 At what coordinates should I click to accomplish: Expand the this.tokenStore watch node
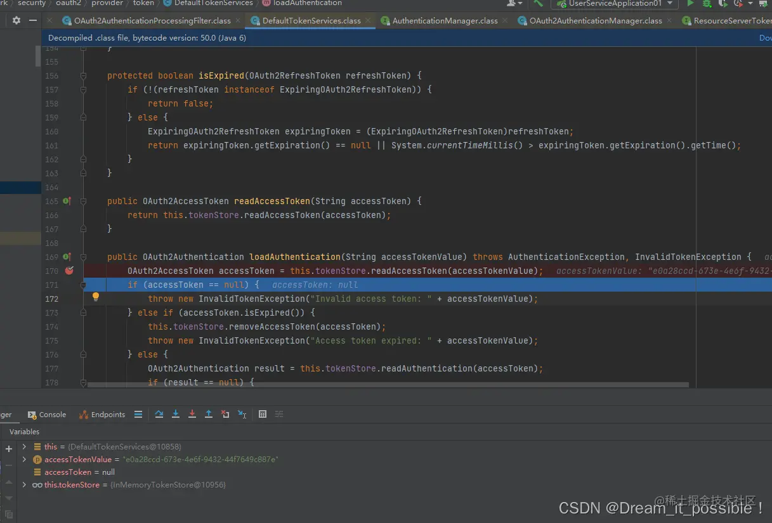pyautogui.click(x=24, y=484)
